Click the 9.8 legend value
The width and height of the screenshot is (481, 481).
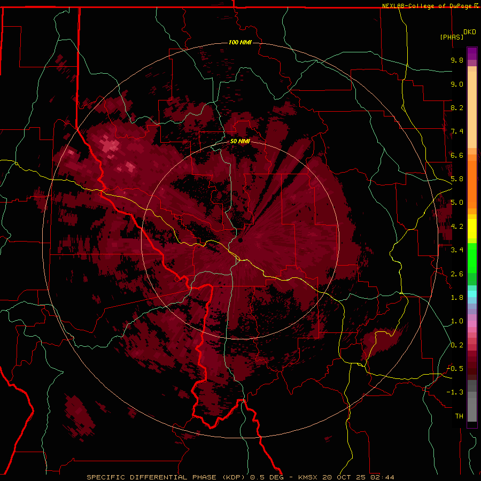[457, 60]
